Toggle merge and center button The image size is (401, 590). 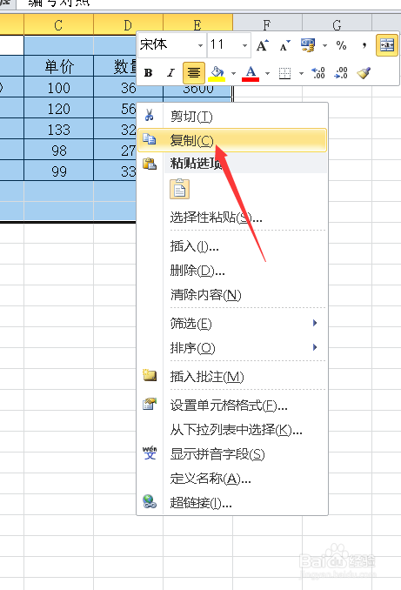387,45
